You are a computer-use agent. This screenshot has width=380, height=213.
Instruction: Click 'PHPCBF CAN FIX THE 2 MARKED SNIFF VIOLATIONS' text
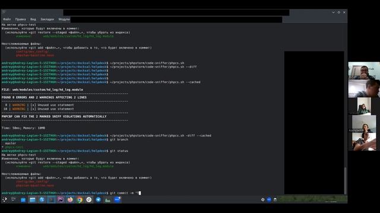point(54,117)
